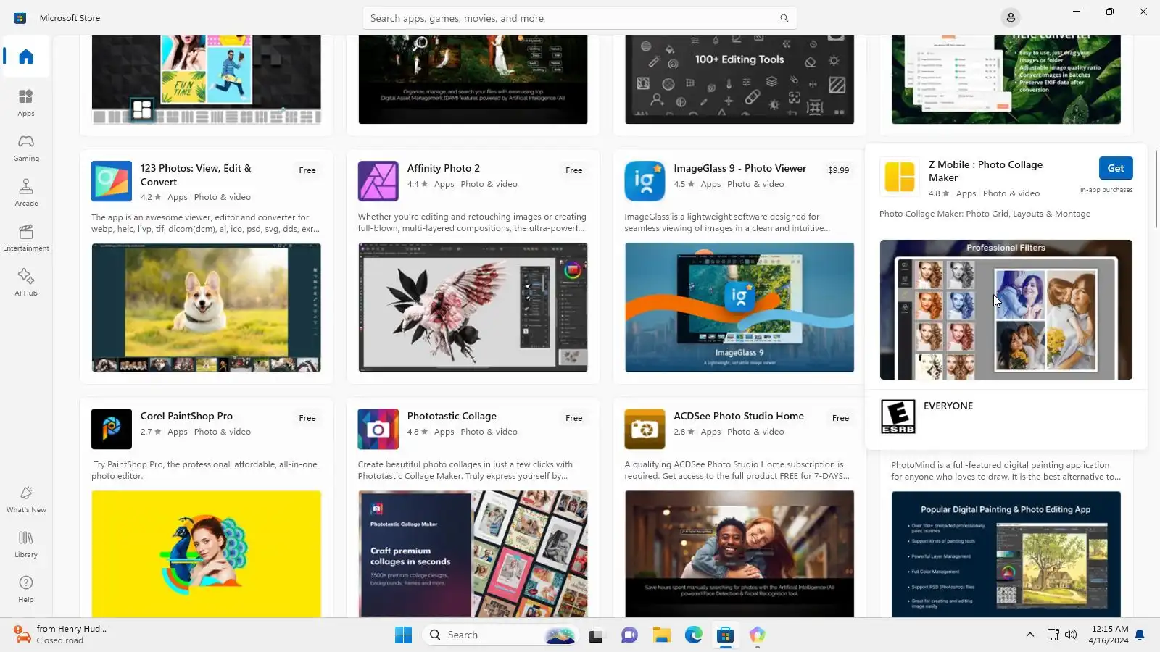Open ACDSee Photo Studio preview image
Image resolution: width=1160 pixels, height=652 pixels.
tap(739, 554)
